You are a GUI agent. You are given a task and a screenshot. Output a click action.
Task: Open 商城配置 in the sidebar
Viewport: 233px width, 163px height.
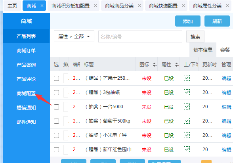(x=26, y=94)
